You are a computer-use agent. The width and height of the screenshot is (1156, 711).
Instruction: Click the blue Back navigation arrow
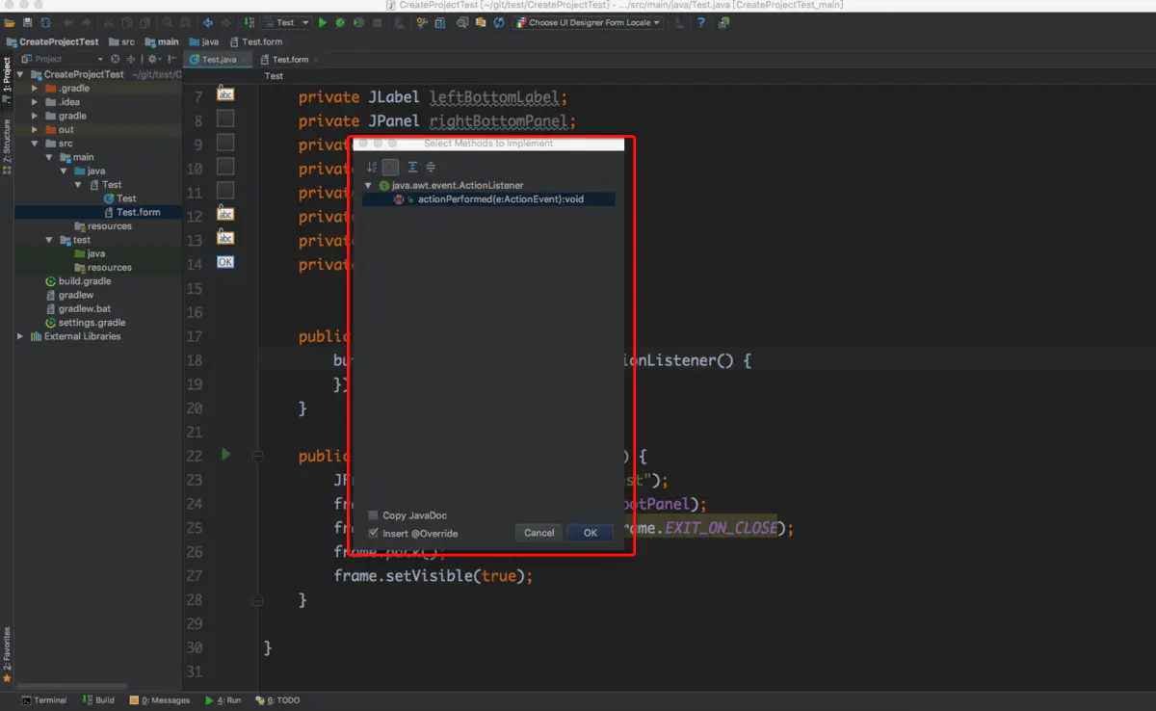[208, 22]
